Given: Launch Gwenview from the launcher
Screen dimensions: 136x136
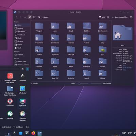Looking at the screenshot, I should pos(10,102).
